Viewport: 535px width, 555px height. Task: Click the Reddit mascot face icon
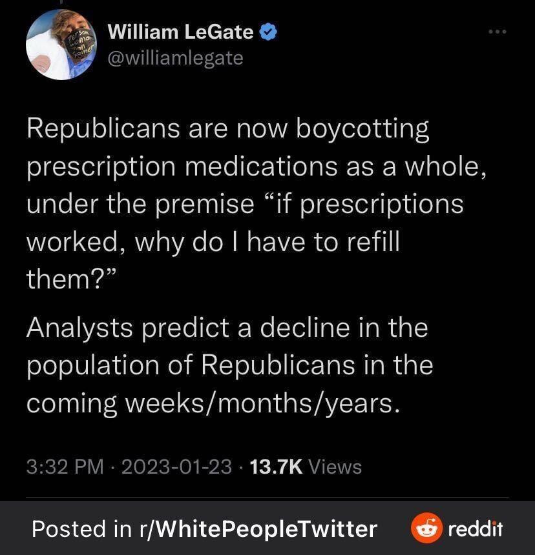coord(426,529)
